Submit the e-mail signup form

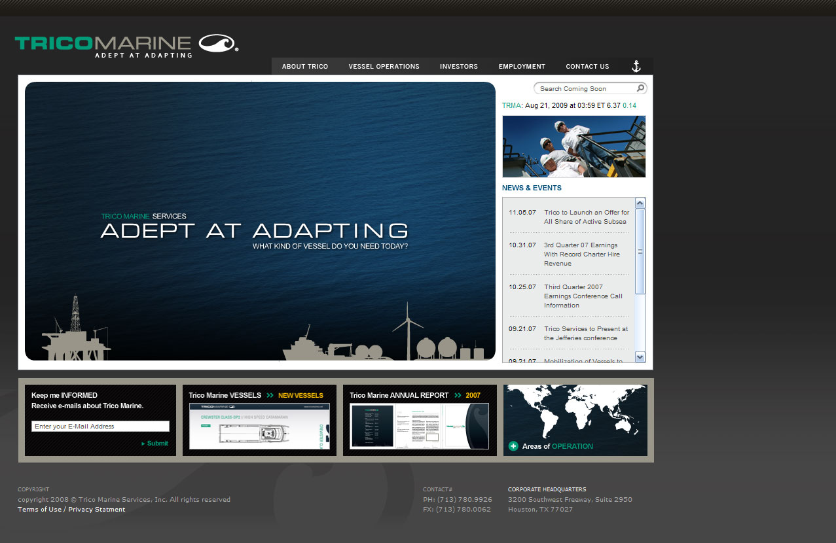(x=156, y=444)
